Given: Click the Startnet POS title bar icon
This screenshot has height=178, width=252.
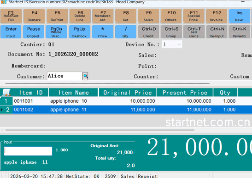Looking at the screenshot, I should pyautogui.click(x=4, y=2).
